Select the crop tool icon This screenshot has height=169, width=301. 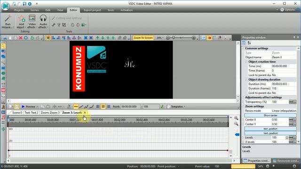click(64, 25)
